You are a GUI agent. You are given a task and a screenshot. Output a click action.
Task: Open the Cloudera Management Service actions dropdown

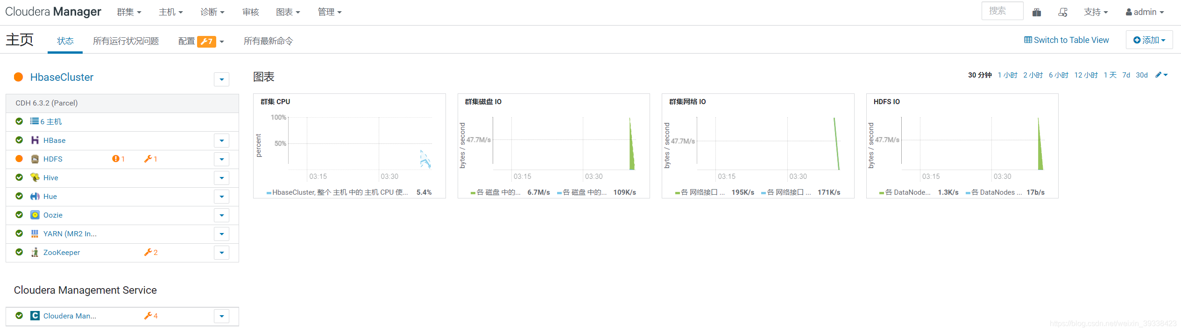(222, 316)
